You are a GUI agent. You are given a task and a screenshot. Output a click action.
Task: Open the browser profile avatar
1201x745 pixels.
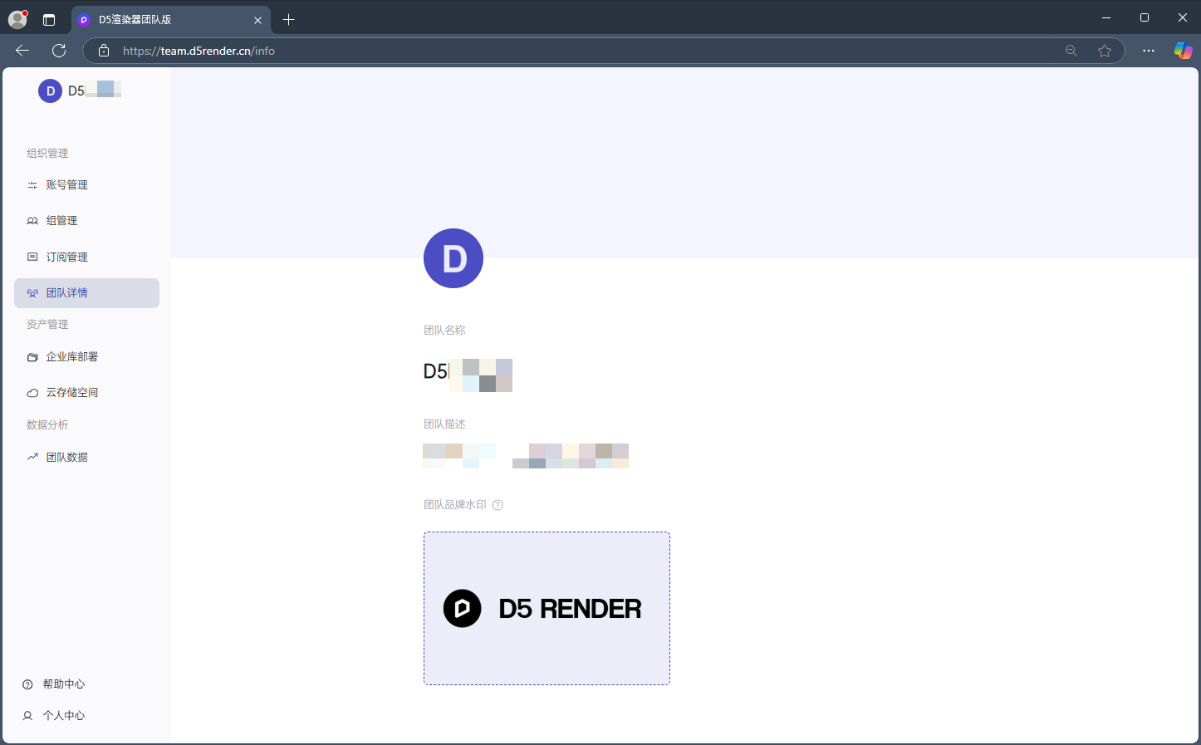click(18, 19)
